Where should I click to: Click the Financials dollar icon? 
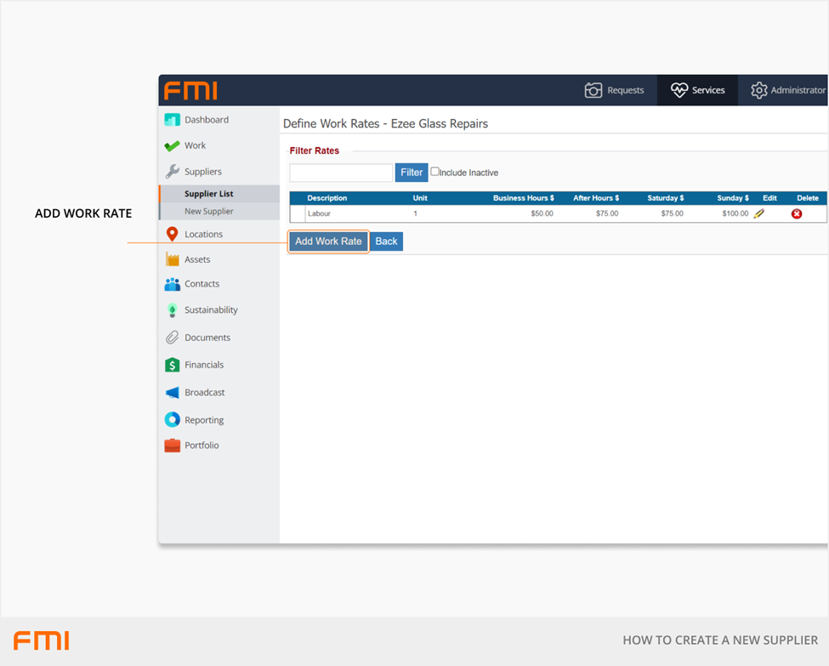coord(172,365)
